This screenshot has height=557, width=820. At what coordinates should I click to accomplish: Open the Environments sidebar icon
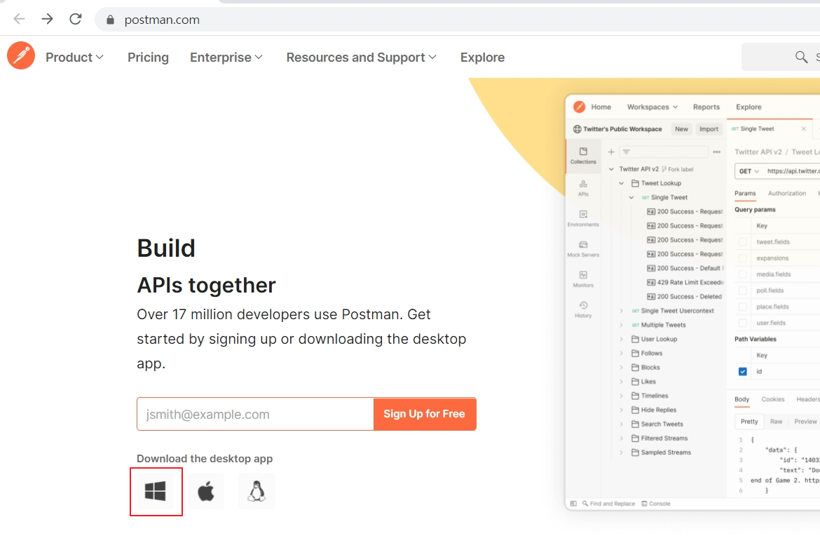(x=583, y=218)
